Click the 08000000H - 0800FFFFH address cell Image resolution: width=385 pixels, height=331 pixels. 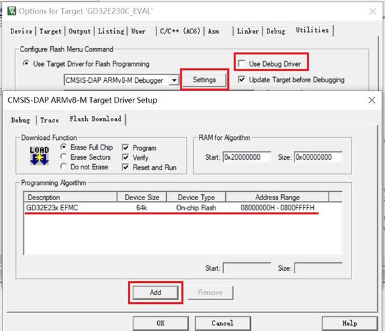point(277,208)
